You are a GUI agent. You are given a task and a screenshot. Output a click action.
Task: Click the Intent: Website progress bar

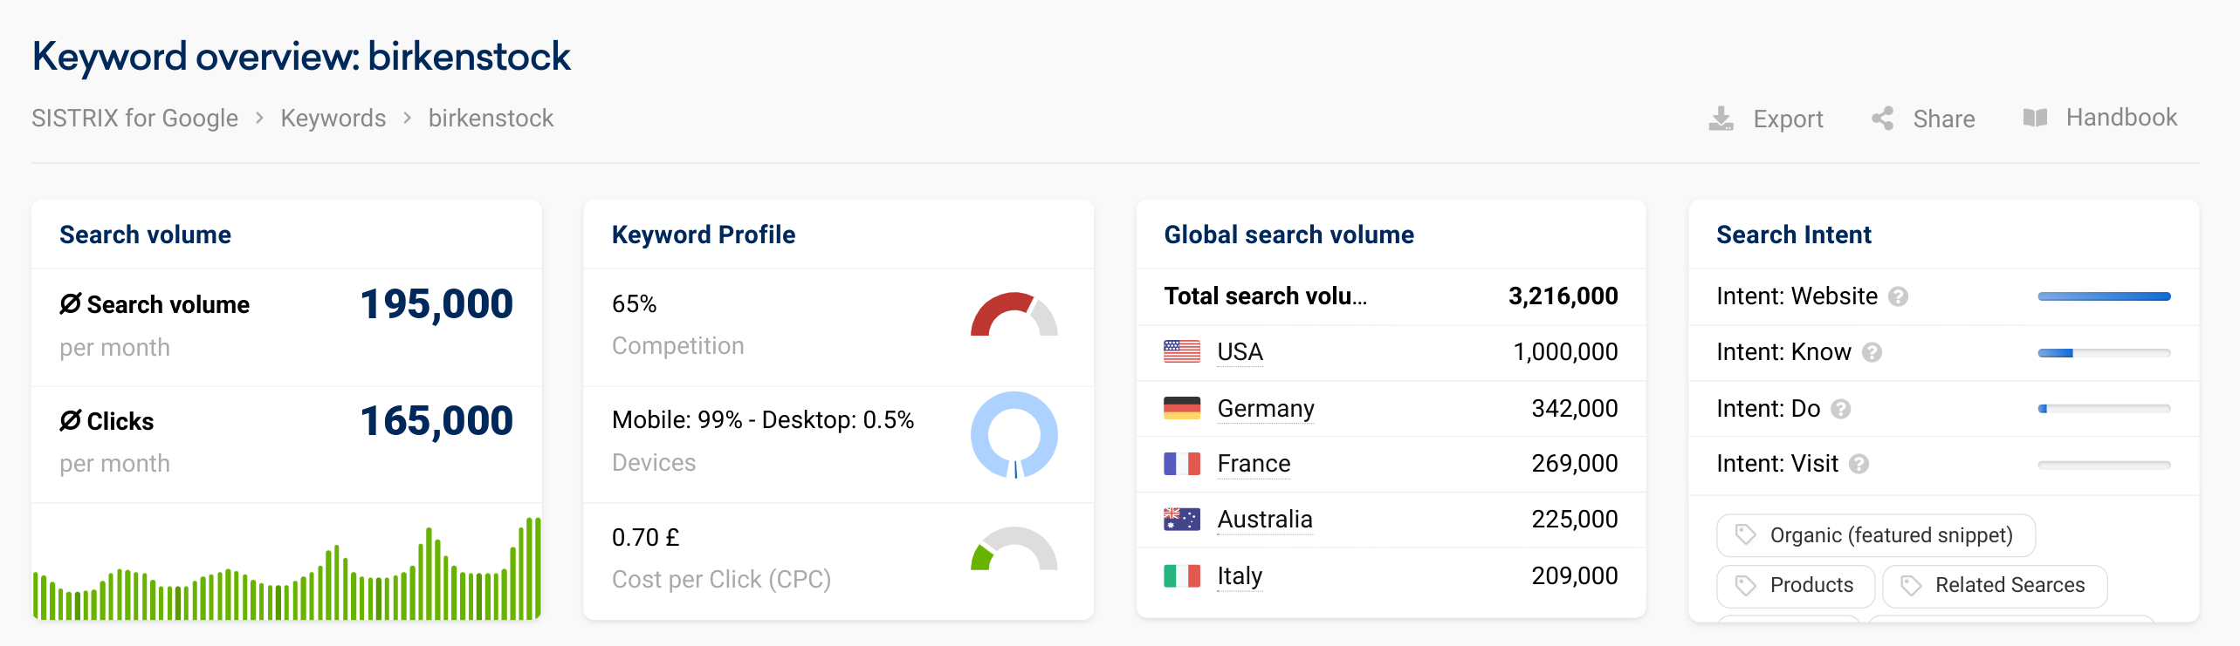(2104, 296)
